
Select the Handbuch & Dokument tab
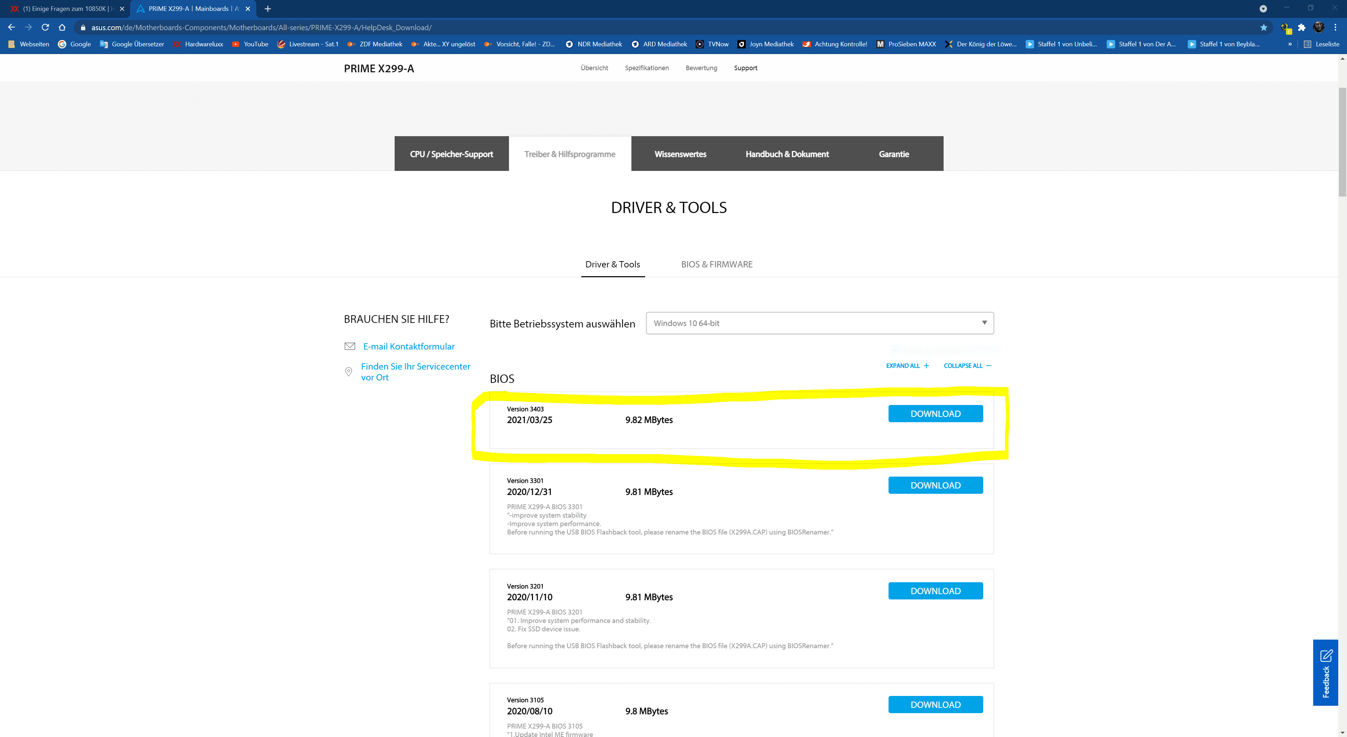point(786,154)
